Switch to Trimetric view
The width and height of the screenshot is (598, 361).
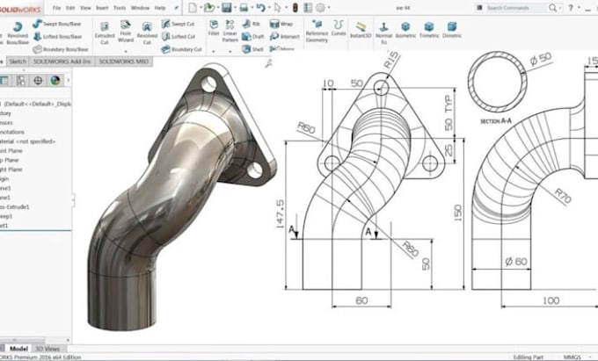429,30
